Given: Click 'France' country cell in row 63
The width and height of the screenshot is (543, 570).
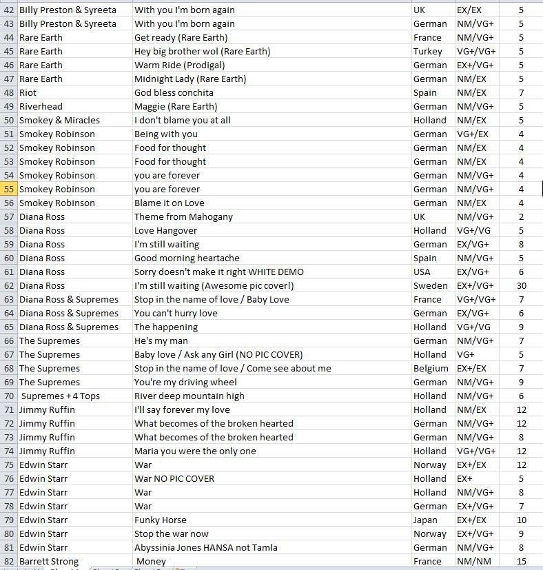Looking at the screenshot, I should (433, 300).
